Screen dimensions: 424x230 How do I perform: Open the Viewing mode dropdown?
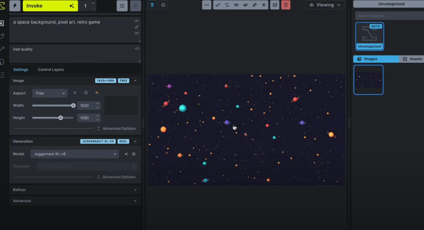click(325, 5)
